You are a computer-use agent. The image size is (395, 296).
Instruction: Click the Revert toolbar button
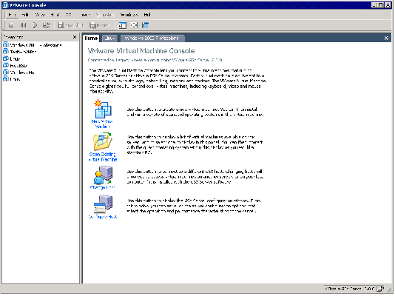point(101,25)
